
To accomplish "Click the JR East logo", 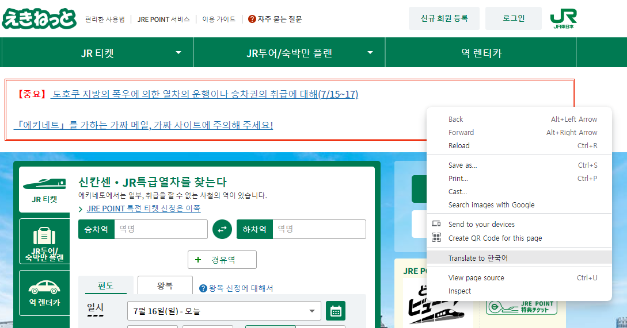I will [x=564, y=19].
